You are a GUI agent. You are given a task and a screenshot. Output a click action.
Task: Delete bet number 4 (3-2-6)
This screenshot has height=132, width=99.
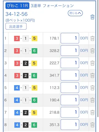click(x=92, y=75)
